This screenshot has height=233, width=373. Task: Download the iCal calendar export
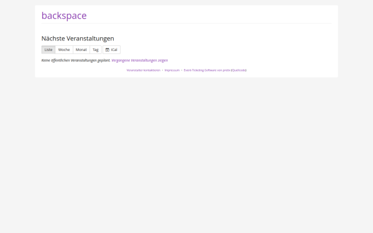pyautogui.click(x=111, y=50)
